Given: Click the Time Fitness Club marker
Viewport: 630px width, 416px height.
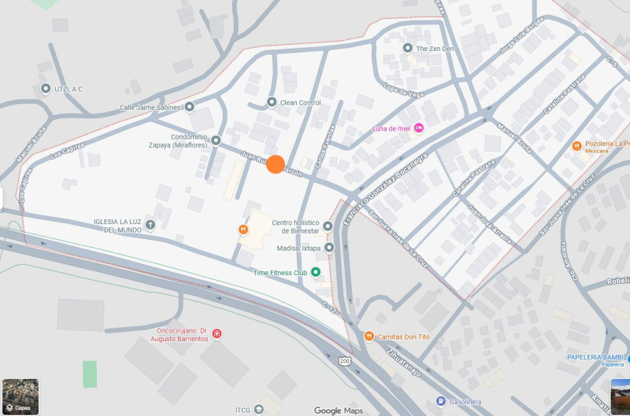Looking at the screenshot, I should 316,272.
